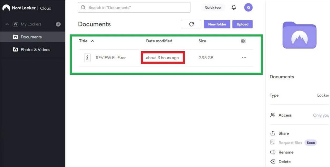Switch to grid view layout

[243, 41]
